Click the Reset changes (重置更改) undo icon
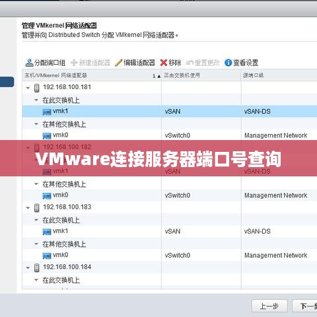Viewport: 317px width, 317px height. 190,63
